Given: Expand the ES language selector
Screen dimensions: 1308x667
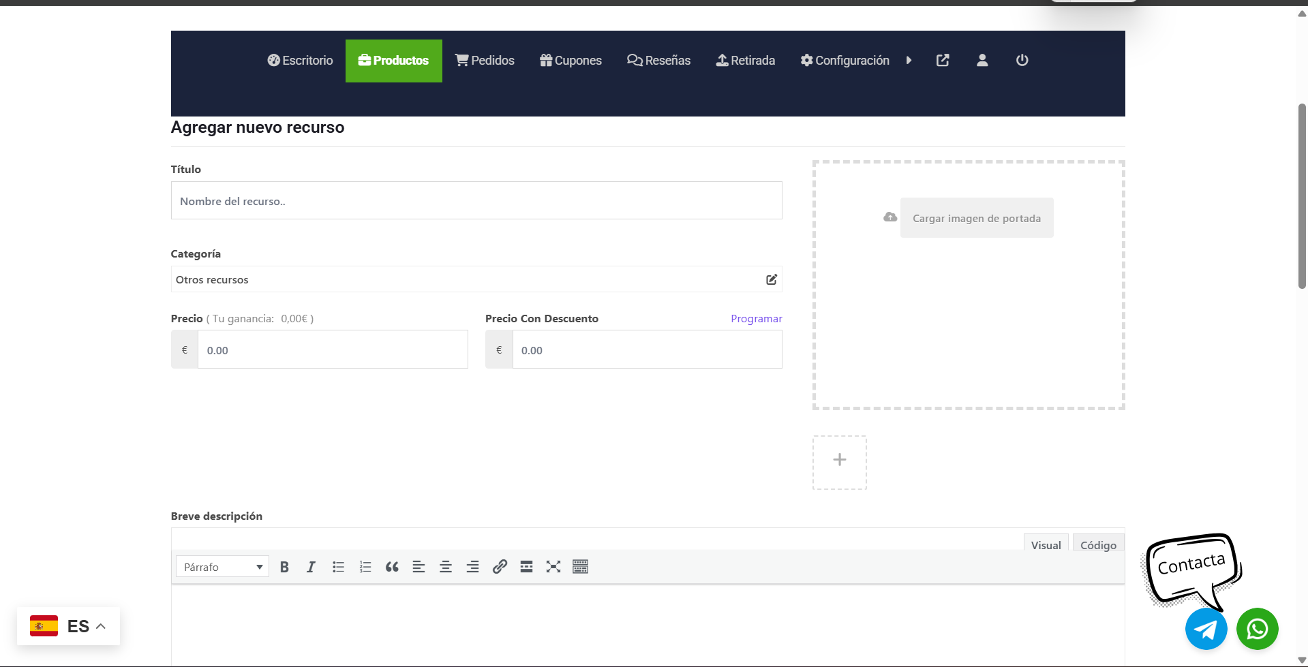Looking at the screenshot, I should pos(69,626).
